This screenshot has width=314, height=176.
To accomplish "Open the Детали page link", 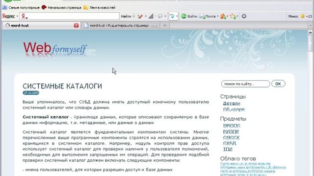I will [232, 103].
